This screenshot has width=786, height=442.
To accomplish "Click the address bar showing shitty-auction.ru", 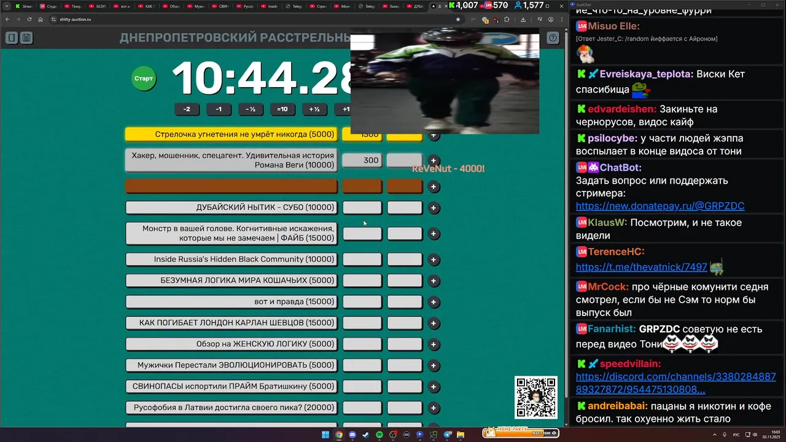I will point(252,19).
